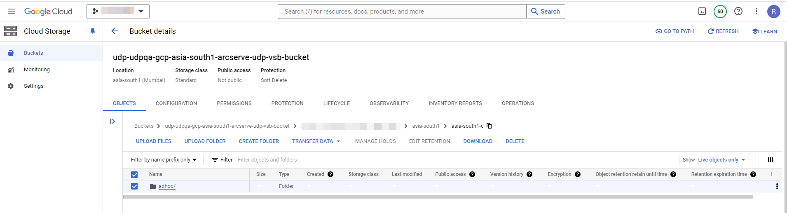The width and height of the screenshot is (787, 213).
Task: Click the adhoc/ folder icon
Action: tap(153, 186)
